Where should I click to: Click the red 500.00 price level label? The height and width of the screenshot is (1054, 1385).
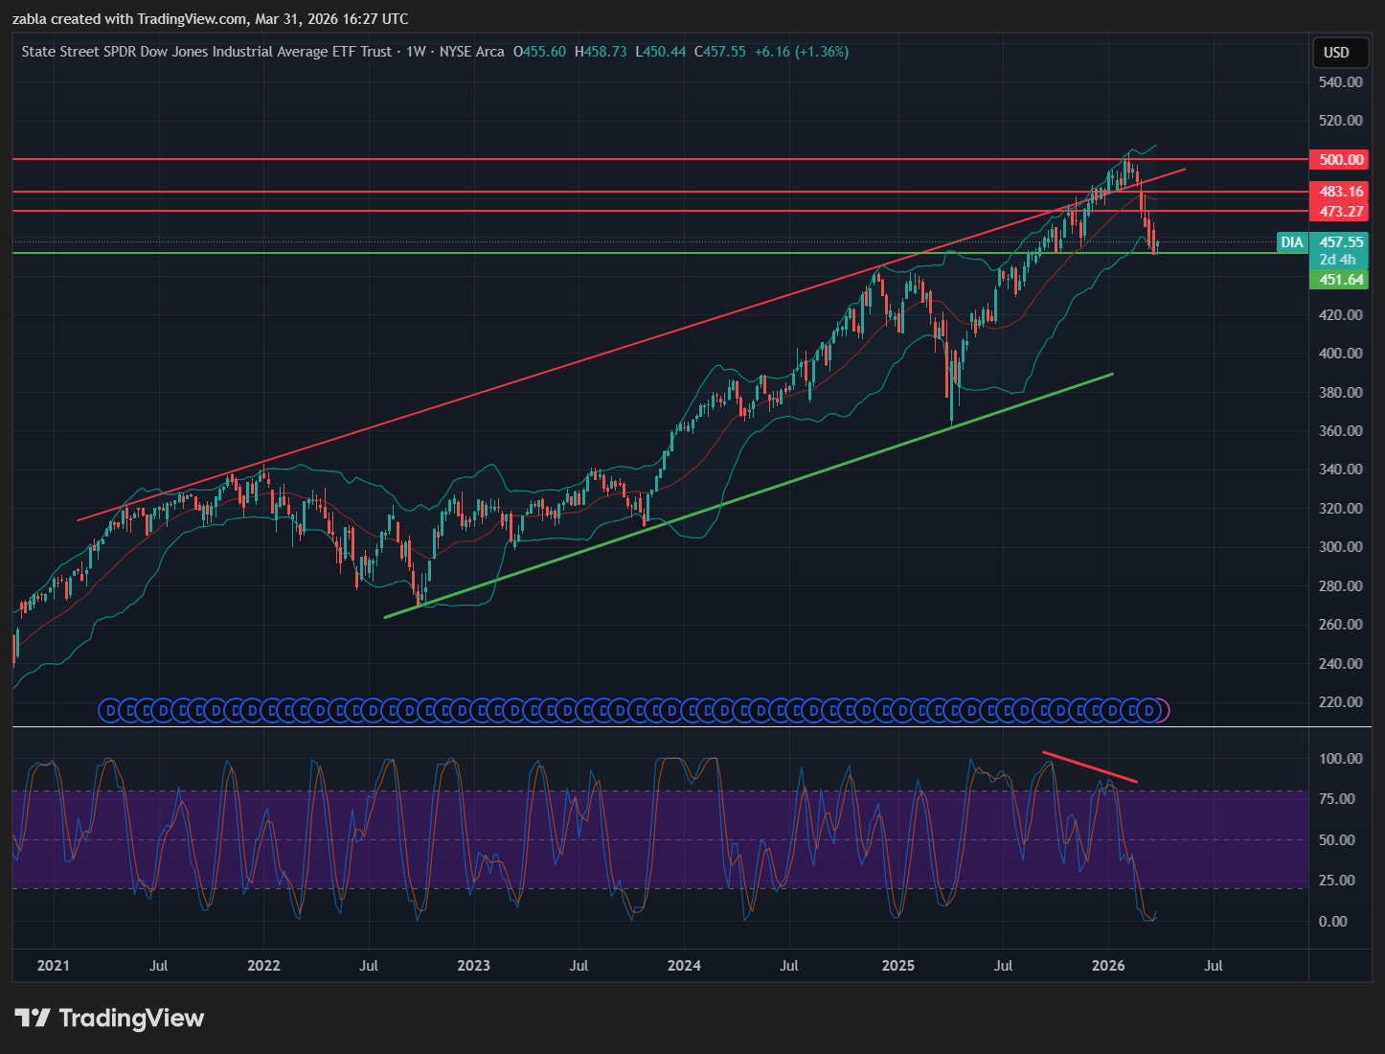[x=1340, y=160]
